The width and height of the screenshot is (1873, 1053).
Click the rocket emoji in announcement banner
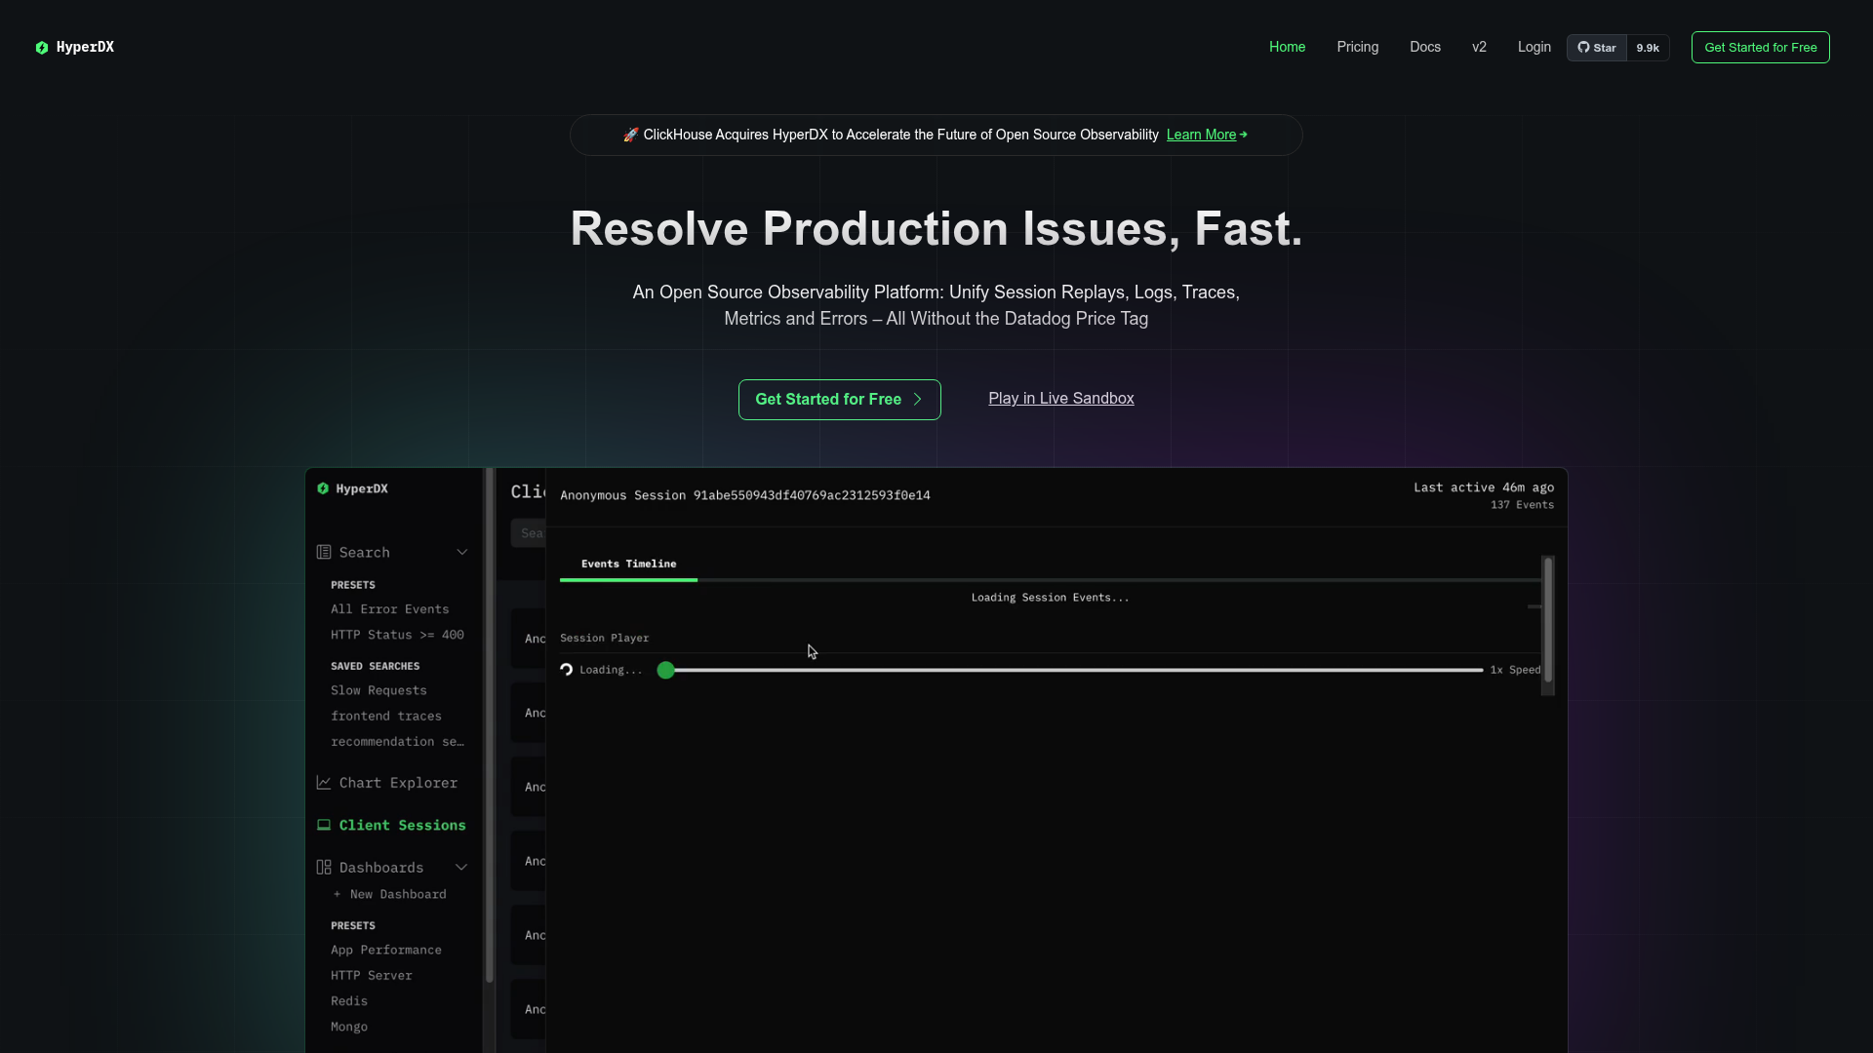pos(630,135)
